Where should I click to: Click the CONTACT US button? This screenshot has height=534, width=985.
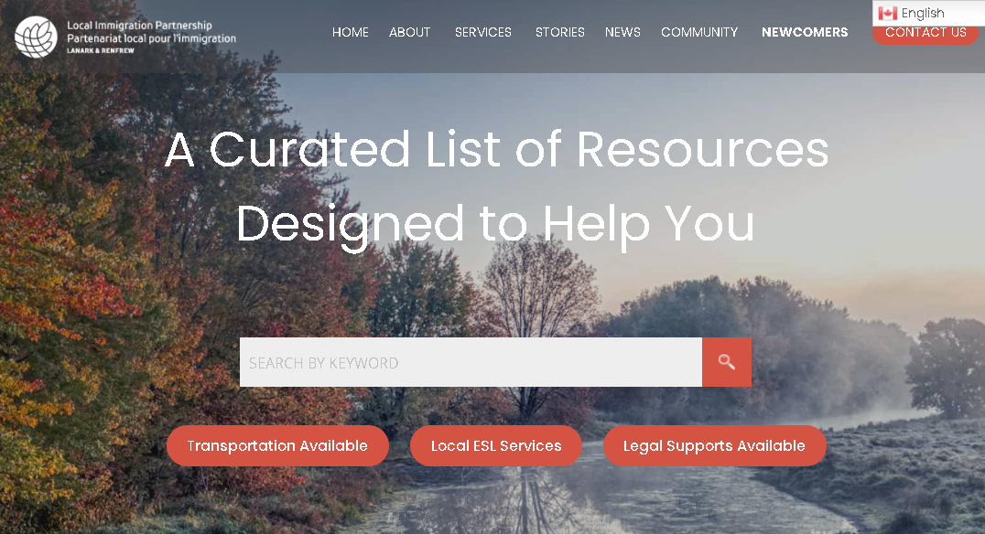point(925,33)
